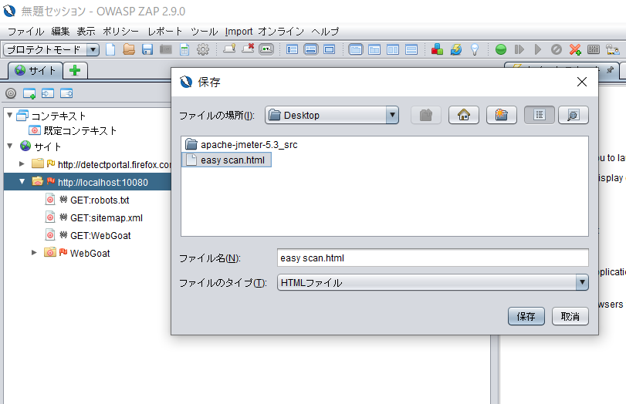Click the Persist Session floppy disk icon
This screenshot has height=404, width=626.
click(x=147, y=49)
